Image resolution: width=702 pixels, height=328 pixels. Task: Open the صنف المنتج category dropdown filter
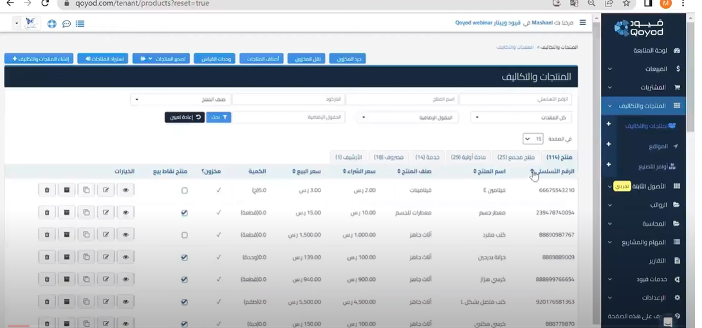180,99
